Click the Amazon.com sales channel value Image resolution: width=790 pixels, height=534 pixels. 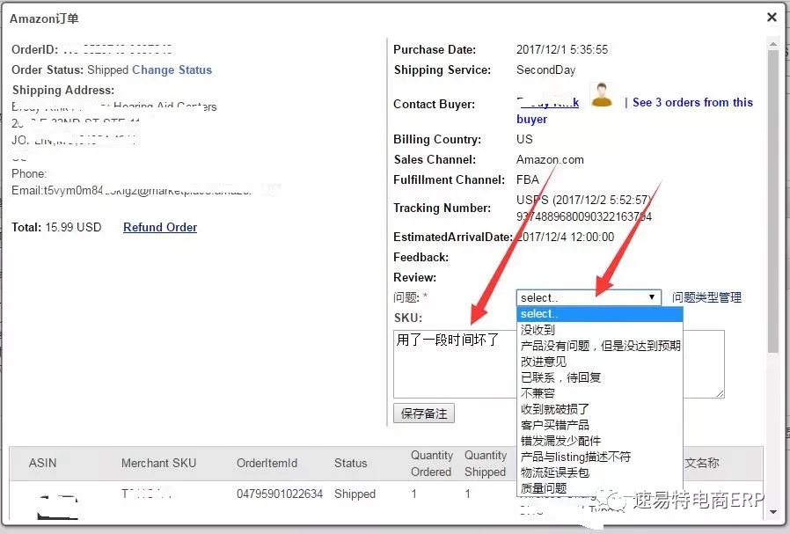click(550, 160)
